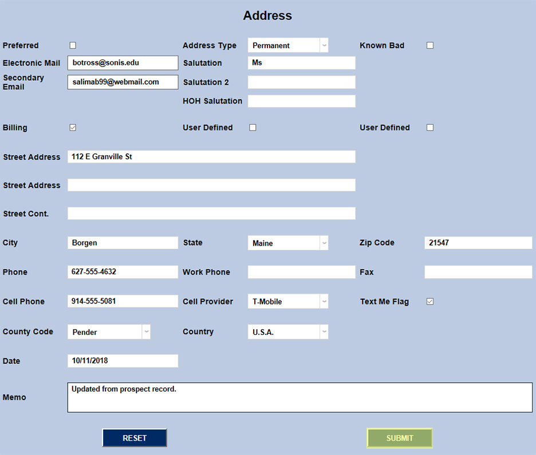Disable the Text Me Flag checkbox
Image resolution: width=536 pixels, height=455 pixels.
click(x=429, y=301)
